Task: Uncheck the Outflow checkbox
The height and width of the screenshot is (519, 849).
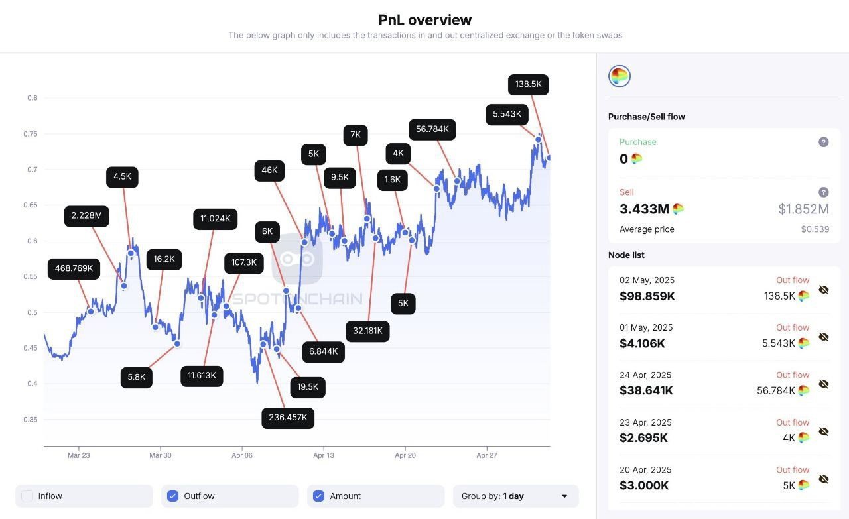Action: point(172,496)
